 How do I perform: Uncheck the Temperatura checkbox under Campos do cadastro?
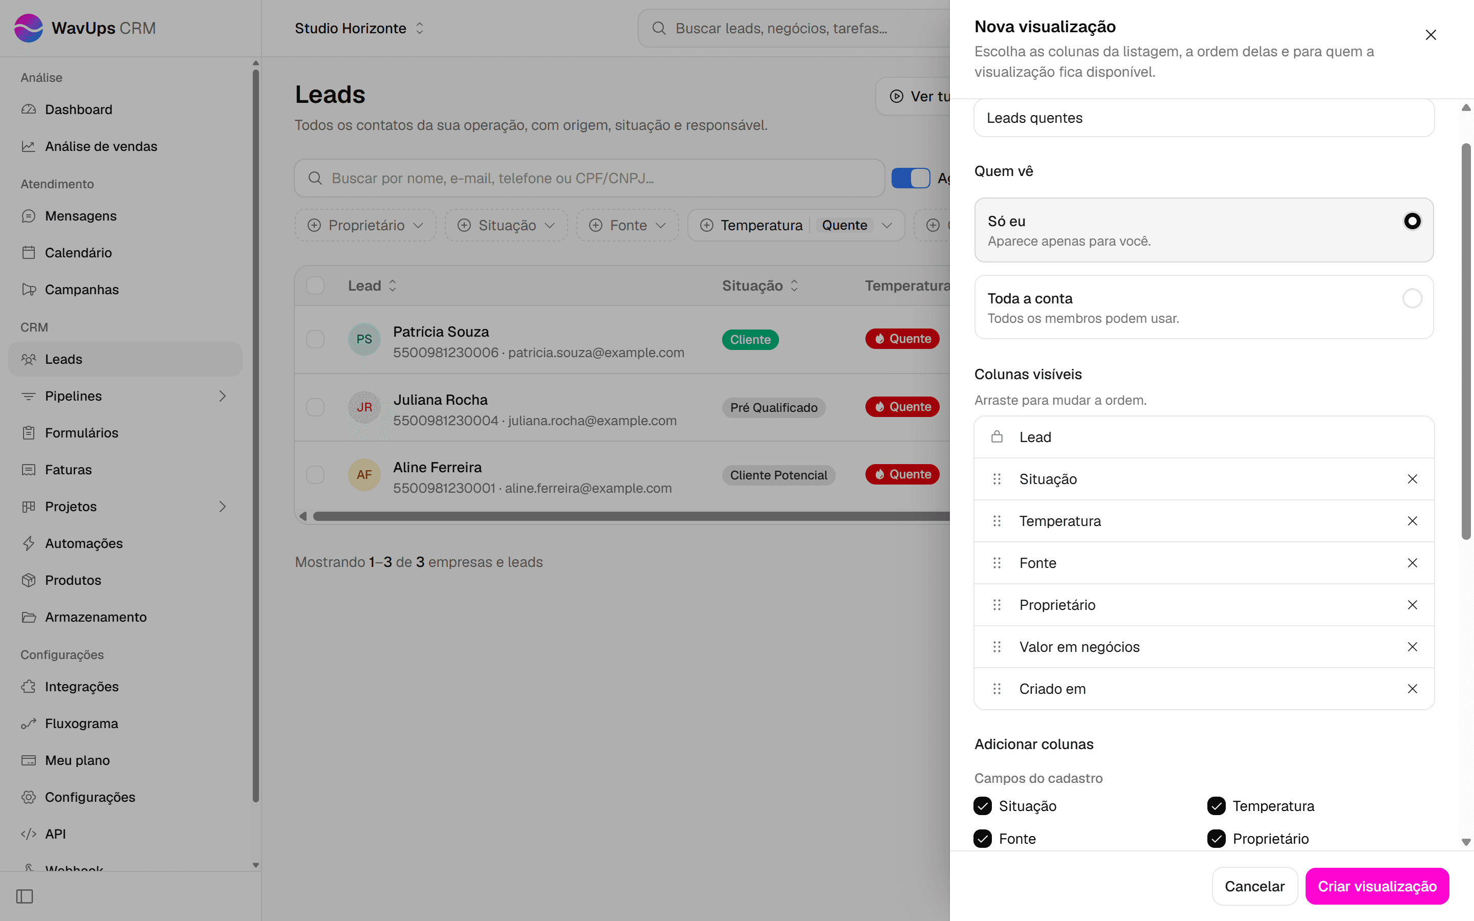tap(1216, 806)
